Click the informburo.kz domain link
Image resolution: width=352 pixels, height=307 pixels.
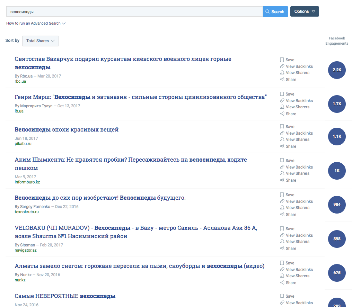pyautogui.click(x=27, y=182)
